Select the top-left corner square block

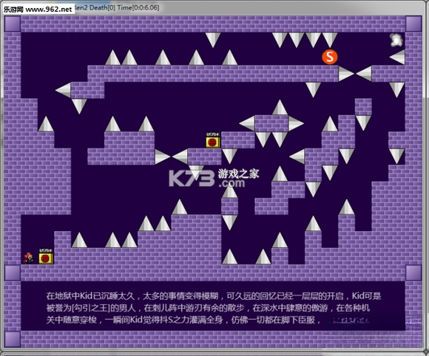coord(13,24)
